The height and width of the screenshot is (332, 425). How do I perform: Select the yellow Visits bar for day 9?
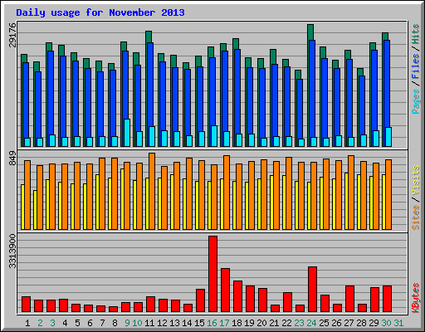[x=122, y=199]
